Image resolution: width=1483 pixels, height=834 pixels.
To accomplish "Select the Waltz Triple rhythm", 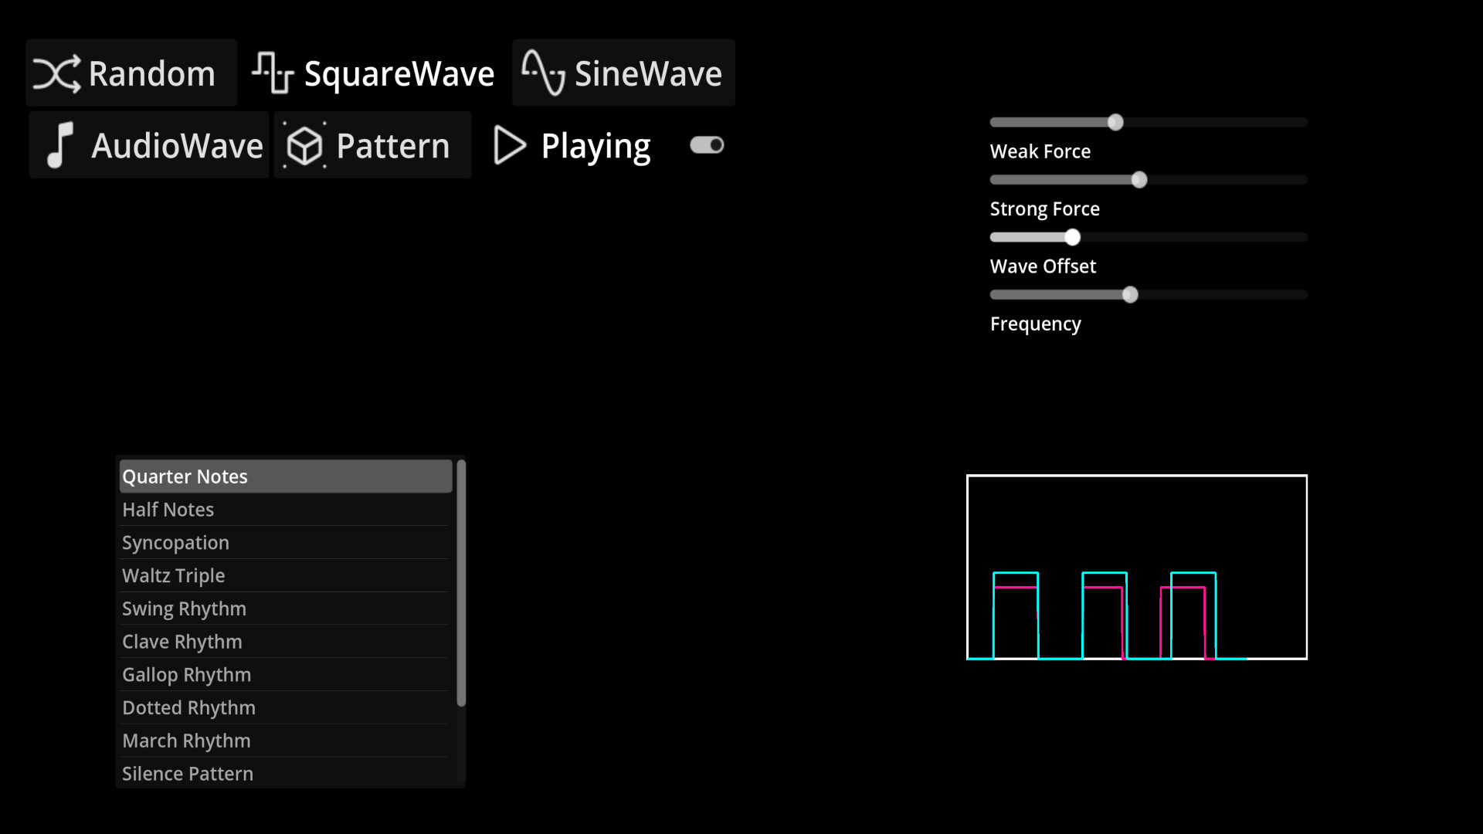I will click(283, 575).
